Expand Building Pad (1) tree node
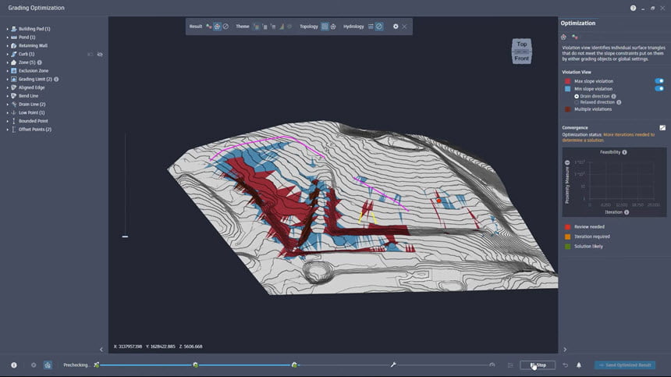671x377 pixels. 7,29
